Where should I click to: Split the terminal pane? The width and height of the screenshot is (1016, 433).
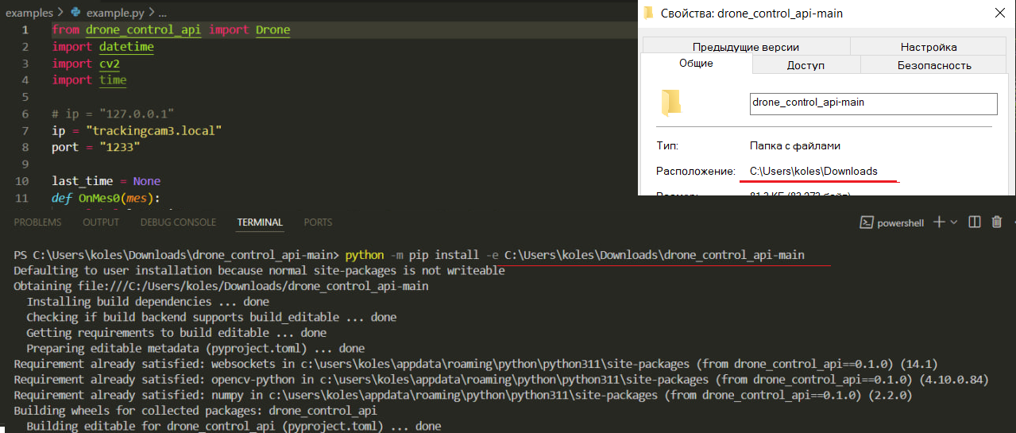(975, 222)
